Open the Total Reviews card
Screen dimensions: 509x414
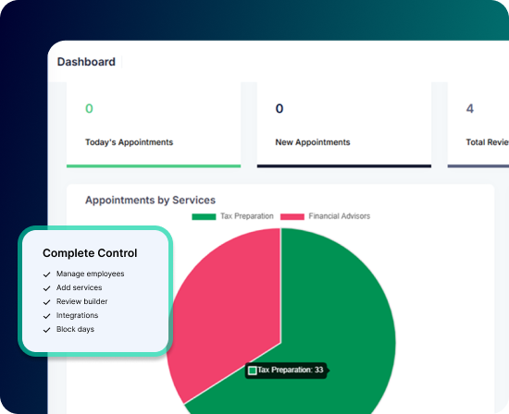478,125
